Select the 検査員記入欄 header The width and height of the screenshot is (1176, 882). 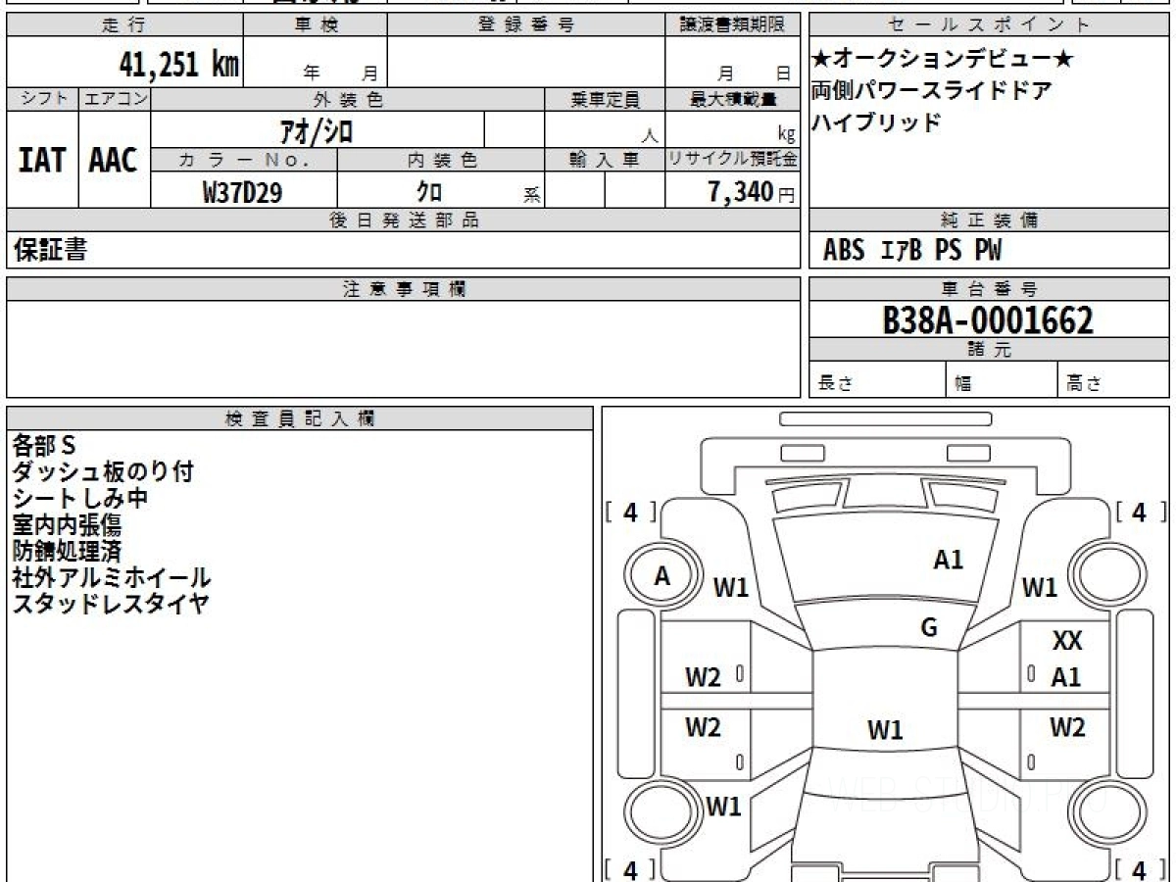[x=300, y=418]
